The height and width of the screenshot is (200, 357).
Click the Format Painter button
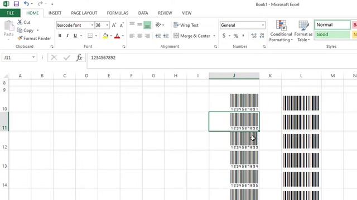[x=34, y=38]
